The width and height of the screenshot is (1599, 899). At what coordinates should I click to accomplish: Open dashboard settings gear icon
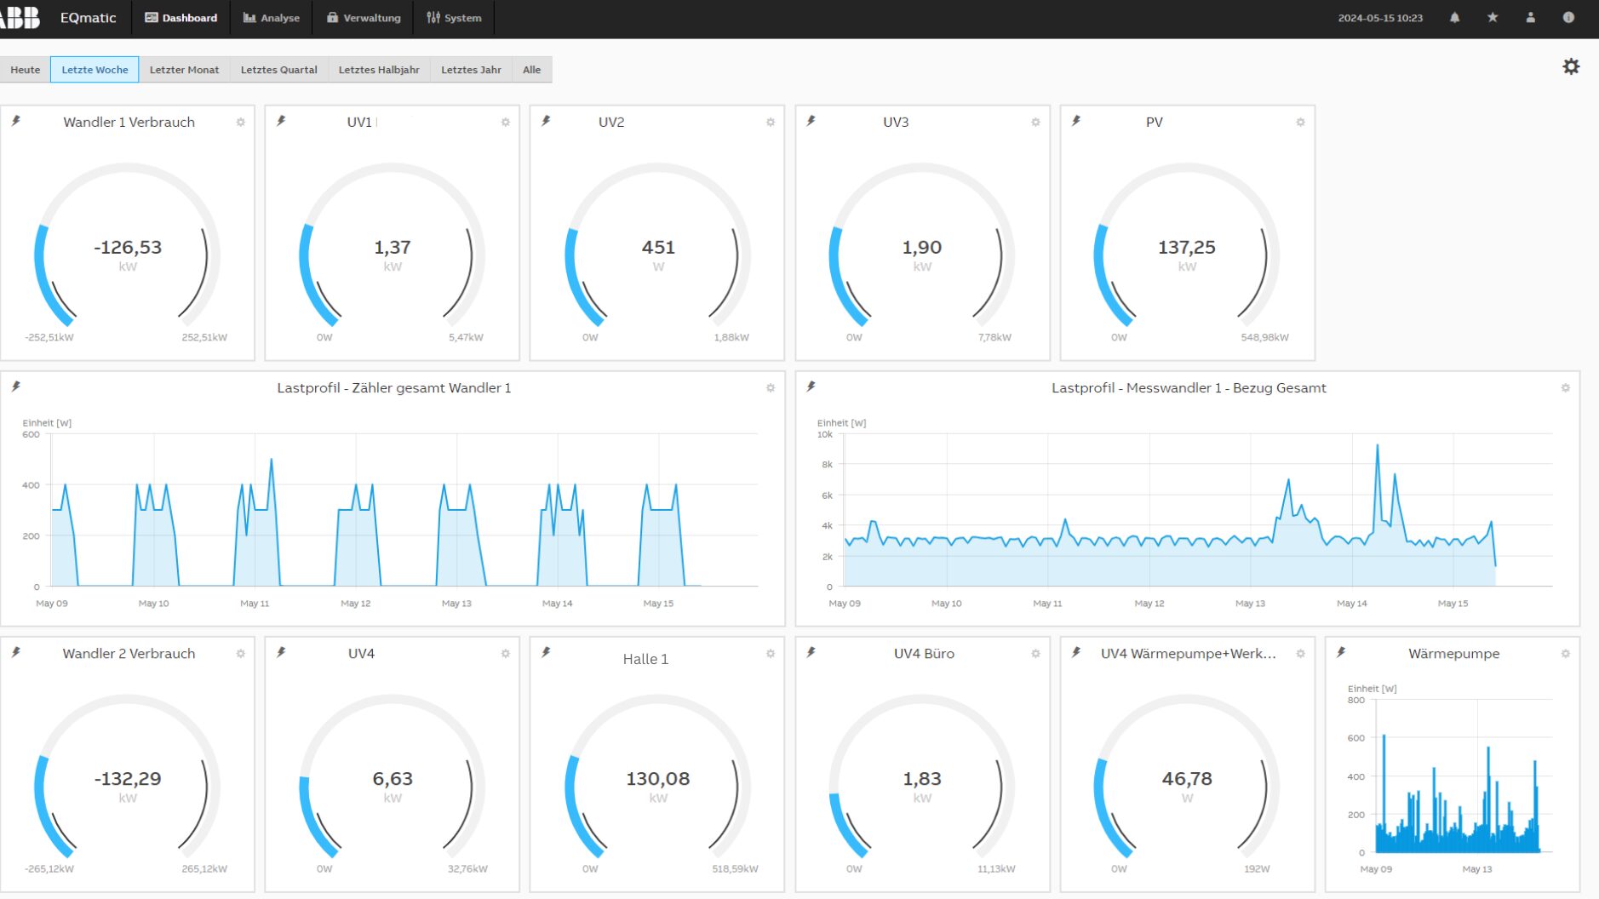point(1571,66)
